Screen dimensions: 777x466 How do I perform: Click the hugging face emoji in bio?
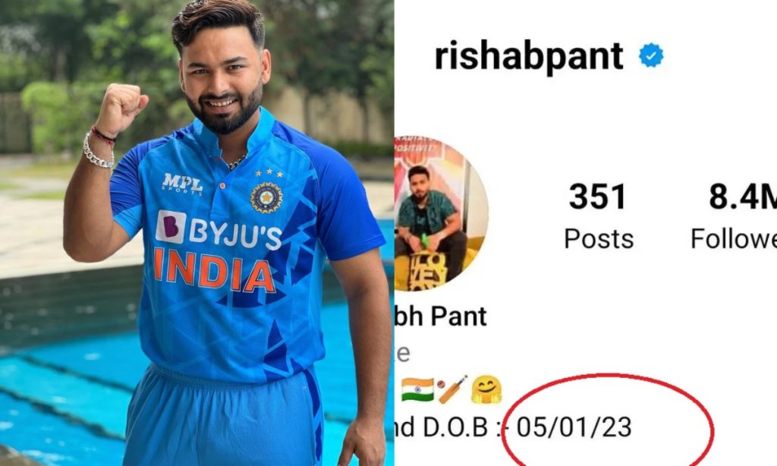point(486,389)
